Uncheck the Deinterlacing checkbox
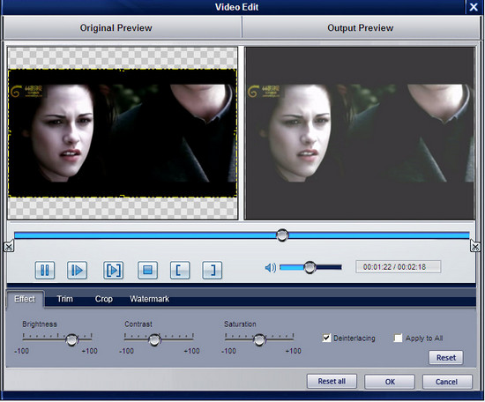The image size is (485, 402). click(x=326, y=338)
